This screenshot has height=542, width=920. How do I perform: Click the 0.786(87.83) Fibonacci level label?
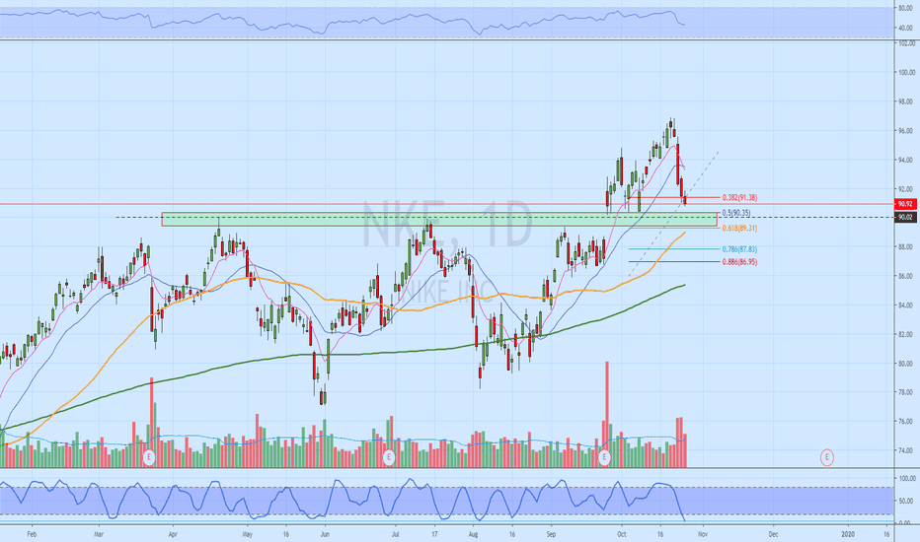tap(739, 249)
